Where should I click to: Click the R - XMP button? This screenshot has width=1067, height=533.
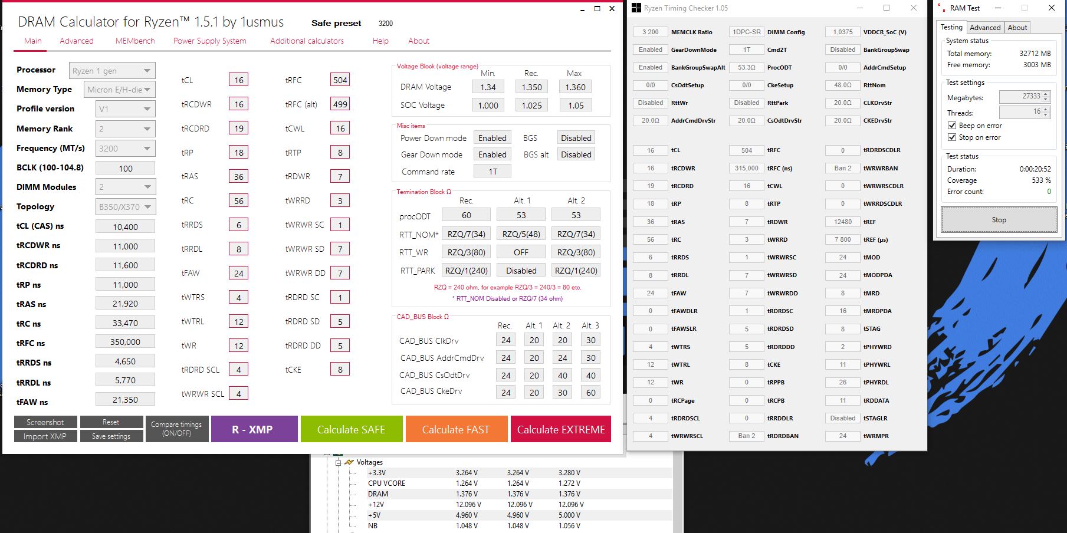[x=254, y=429]
